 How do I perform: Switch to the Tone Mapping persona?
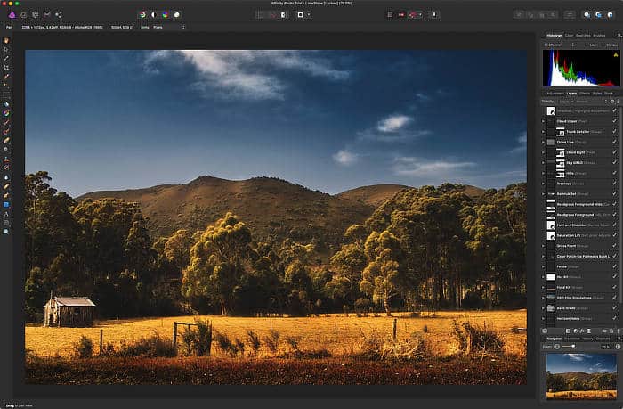click(47, 15)
